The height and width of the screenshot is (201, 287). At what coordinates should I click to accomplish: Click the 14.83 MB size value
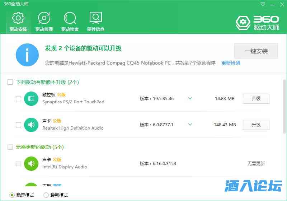225,99
